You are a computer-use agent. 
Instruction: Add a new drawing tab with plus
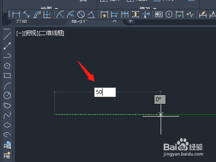pyautogui.click(x=130, y=21)
